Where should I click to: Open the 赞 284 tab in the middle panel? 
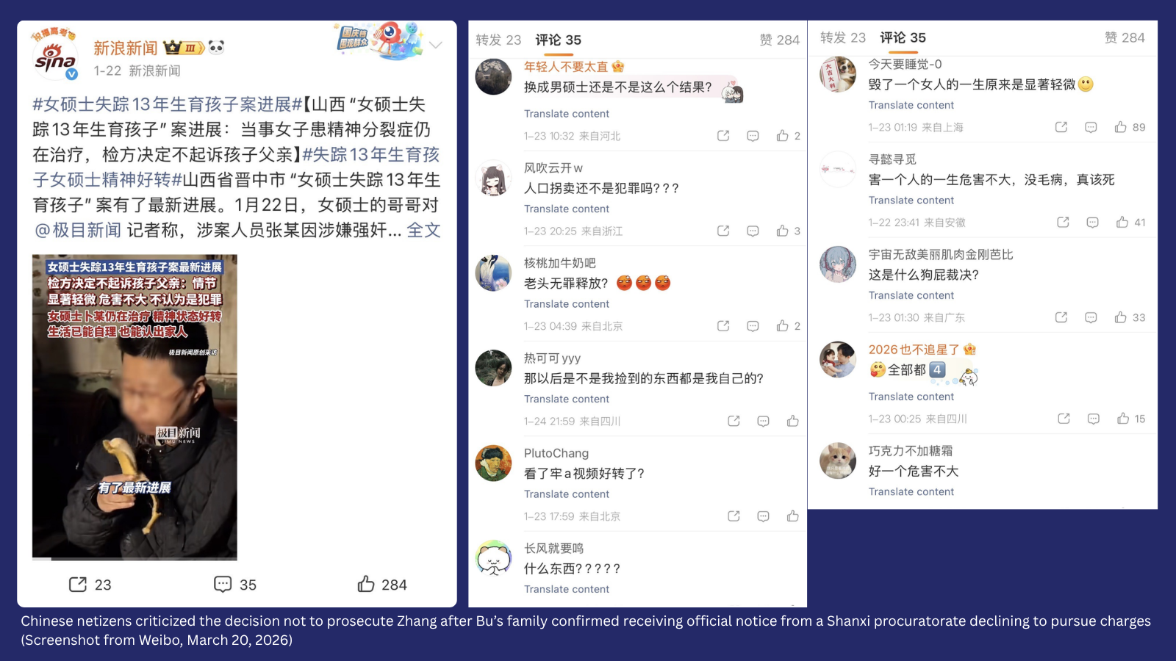779,40
